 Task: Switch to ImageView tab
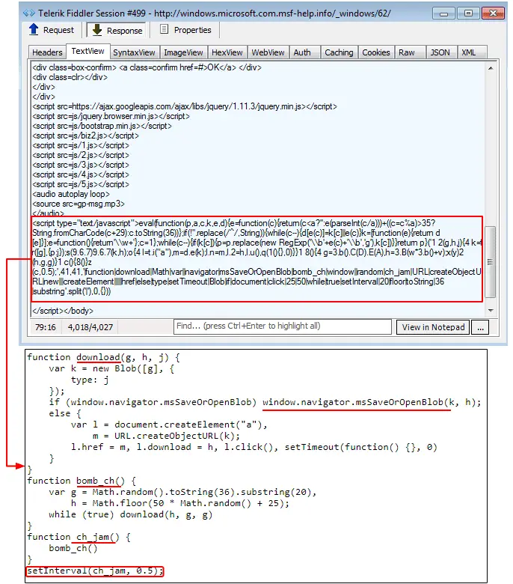click(183, 52)
